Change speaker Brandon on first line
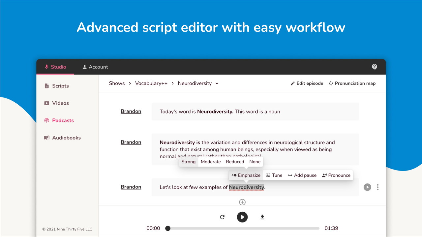Viewport: 422px width, 237px height. click(131, 111)
